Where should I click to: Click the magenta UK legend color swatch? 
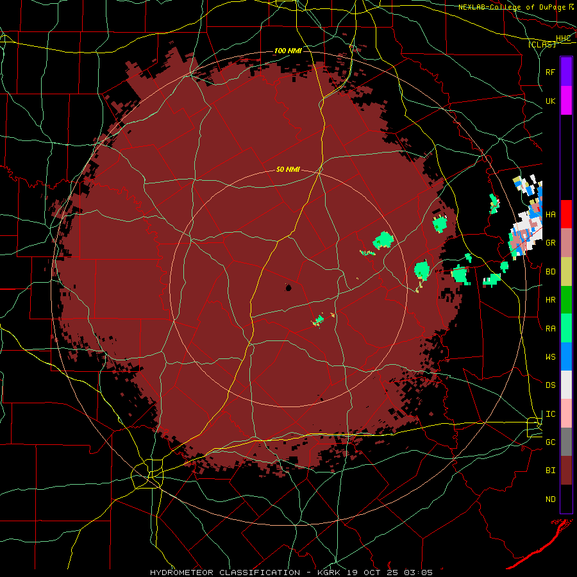tap(566, 101)
